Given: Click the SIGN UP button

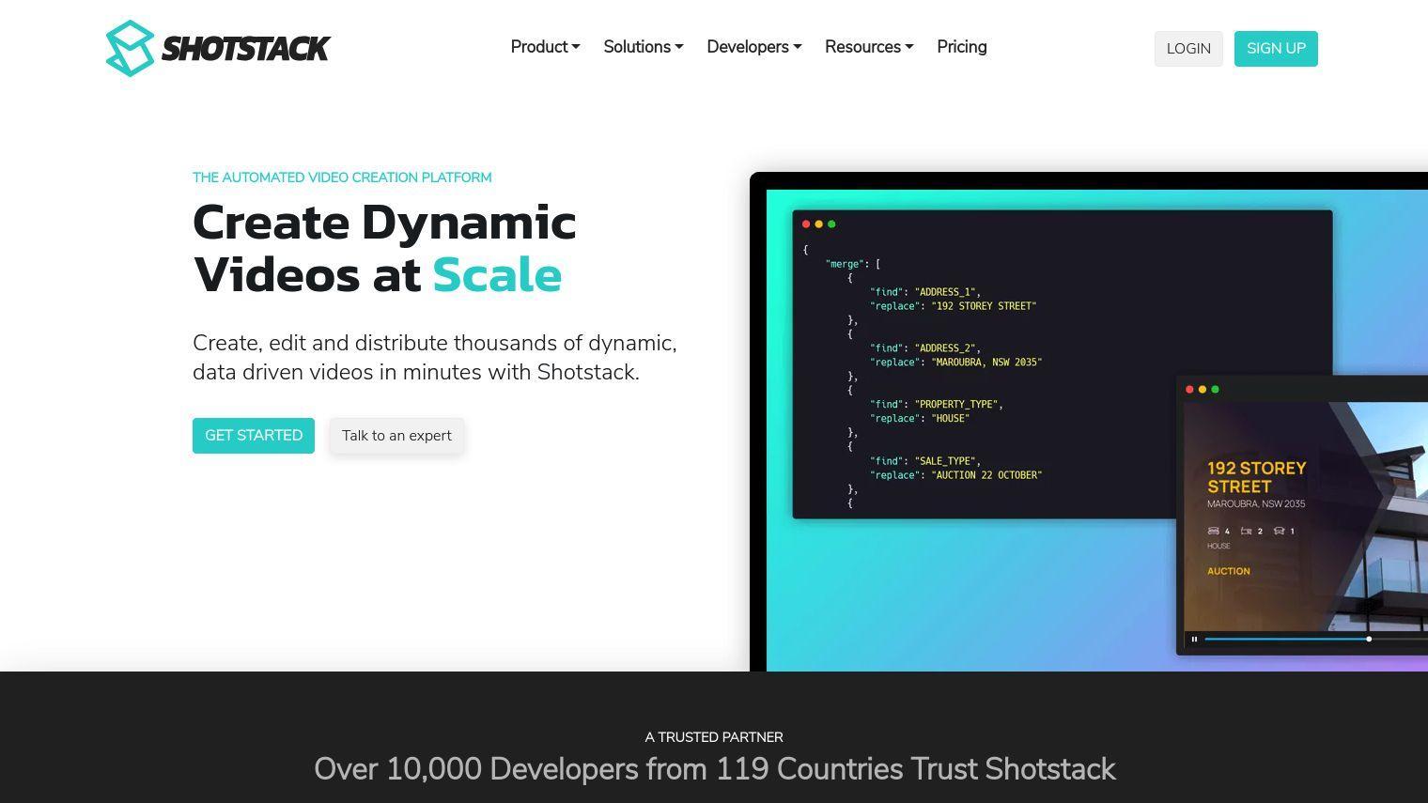Looking at the screenshot, I should (x=1276, y=49).
